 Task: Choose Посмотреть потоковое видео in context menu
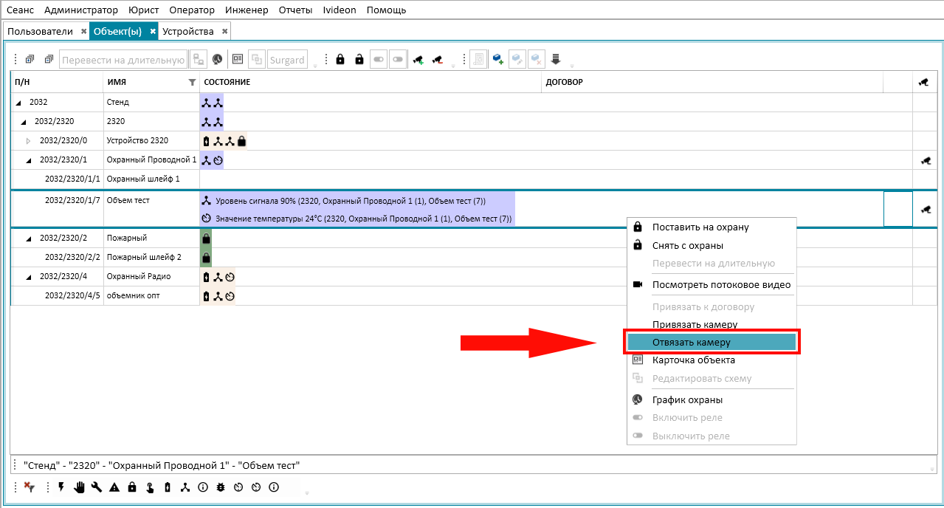click(x=712, y=285)
